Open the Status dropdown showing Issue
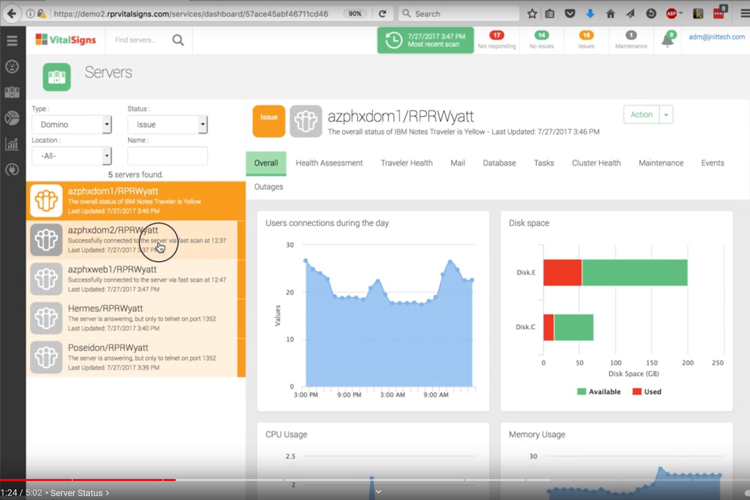The image size is (750, 500). coord(167,124)
